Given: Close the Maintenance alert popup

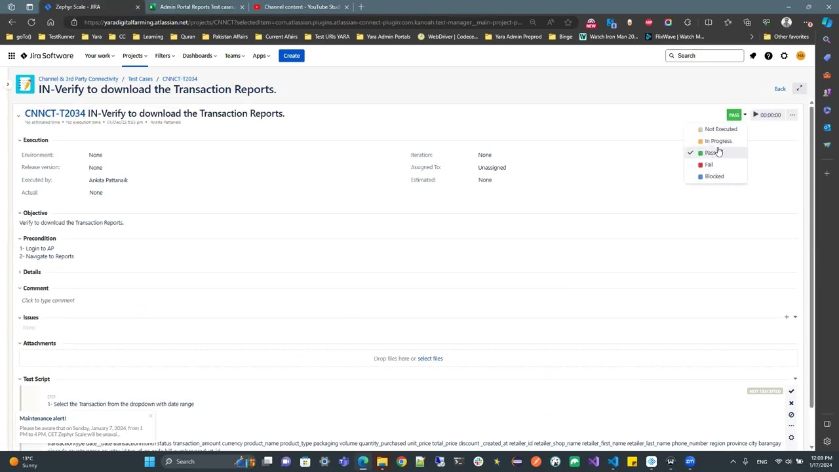Looking at the screenshot, I should pyautogui.click(x=151, y=416).
